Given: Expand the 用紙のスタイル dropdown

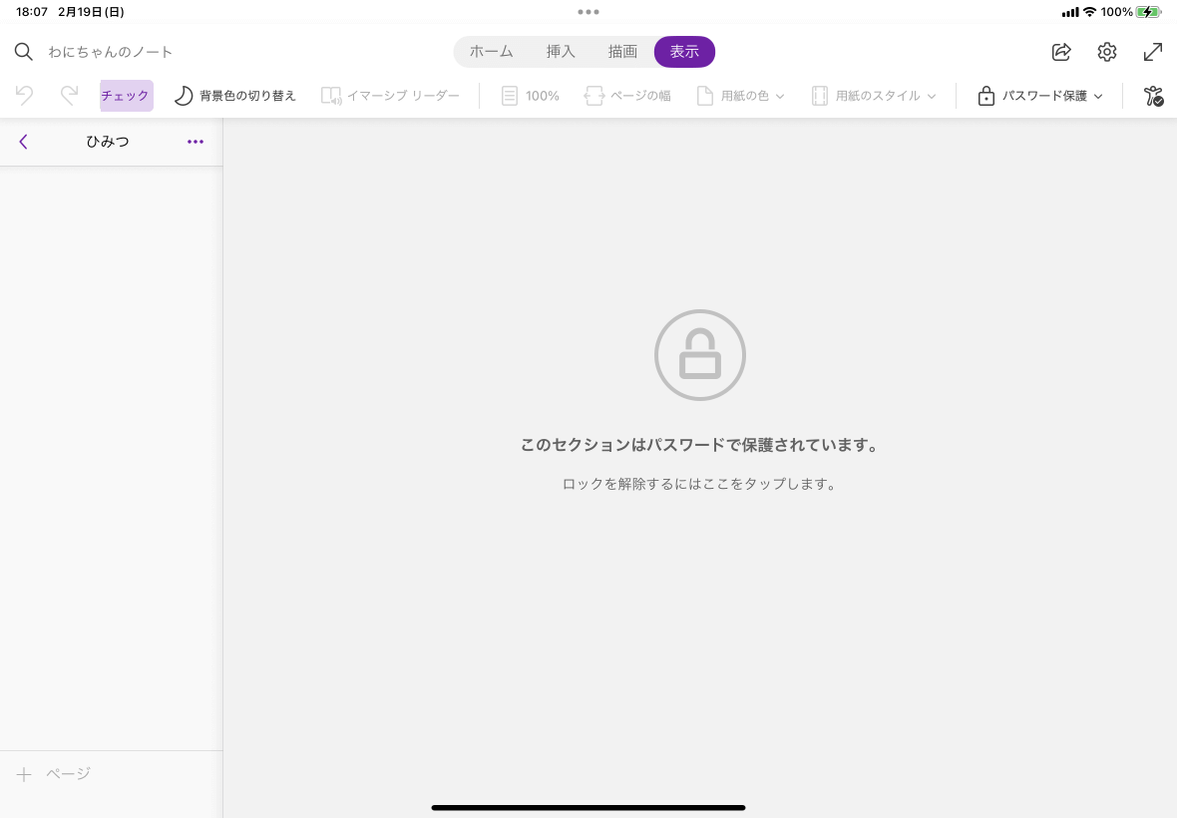Looking at the screenshot, I should (x=875, y=96).
